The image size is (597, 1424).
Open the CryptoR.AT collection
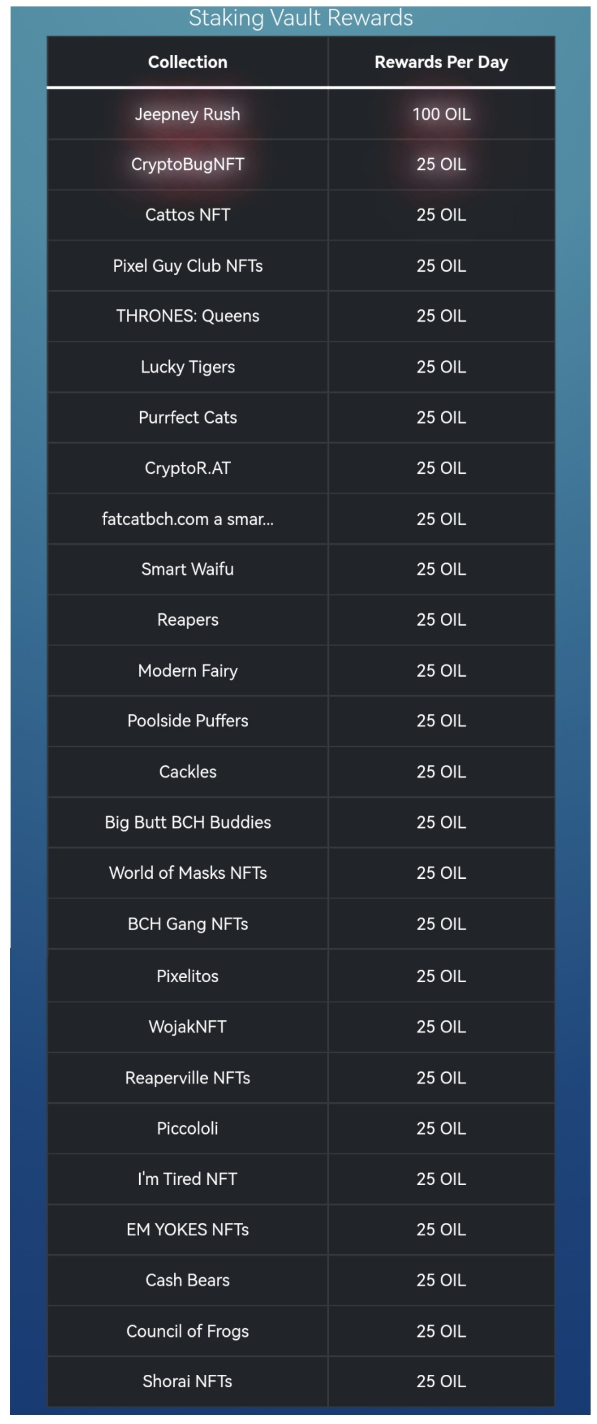(x=187, y=468)
